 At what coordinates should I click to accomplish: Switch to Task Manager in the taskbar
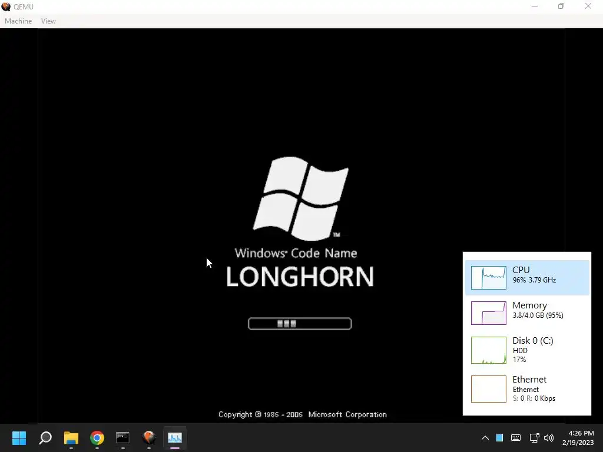[x=174, y=438]
